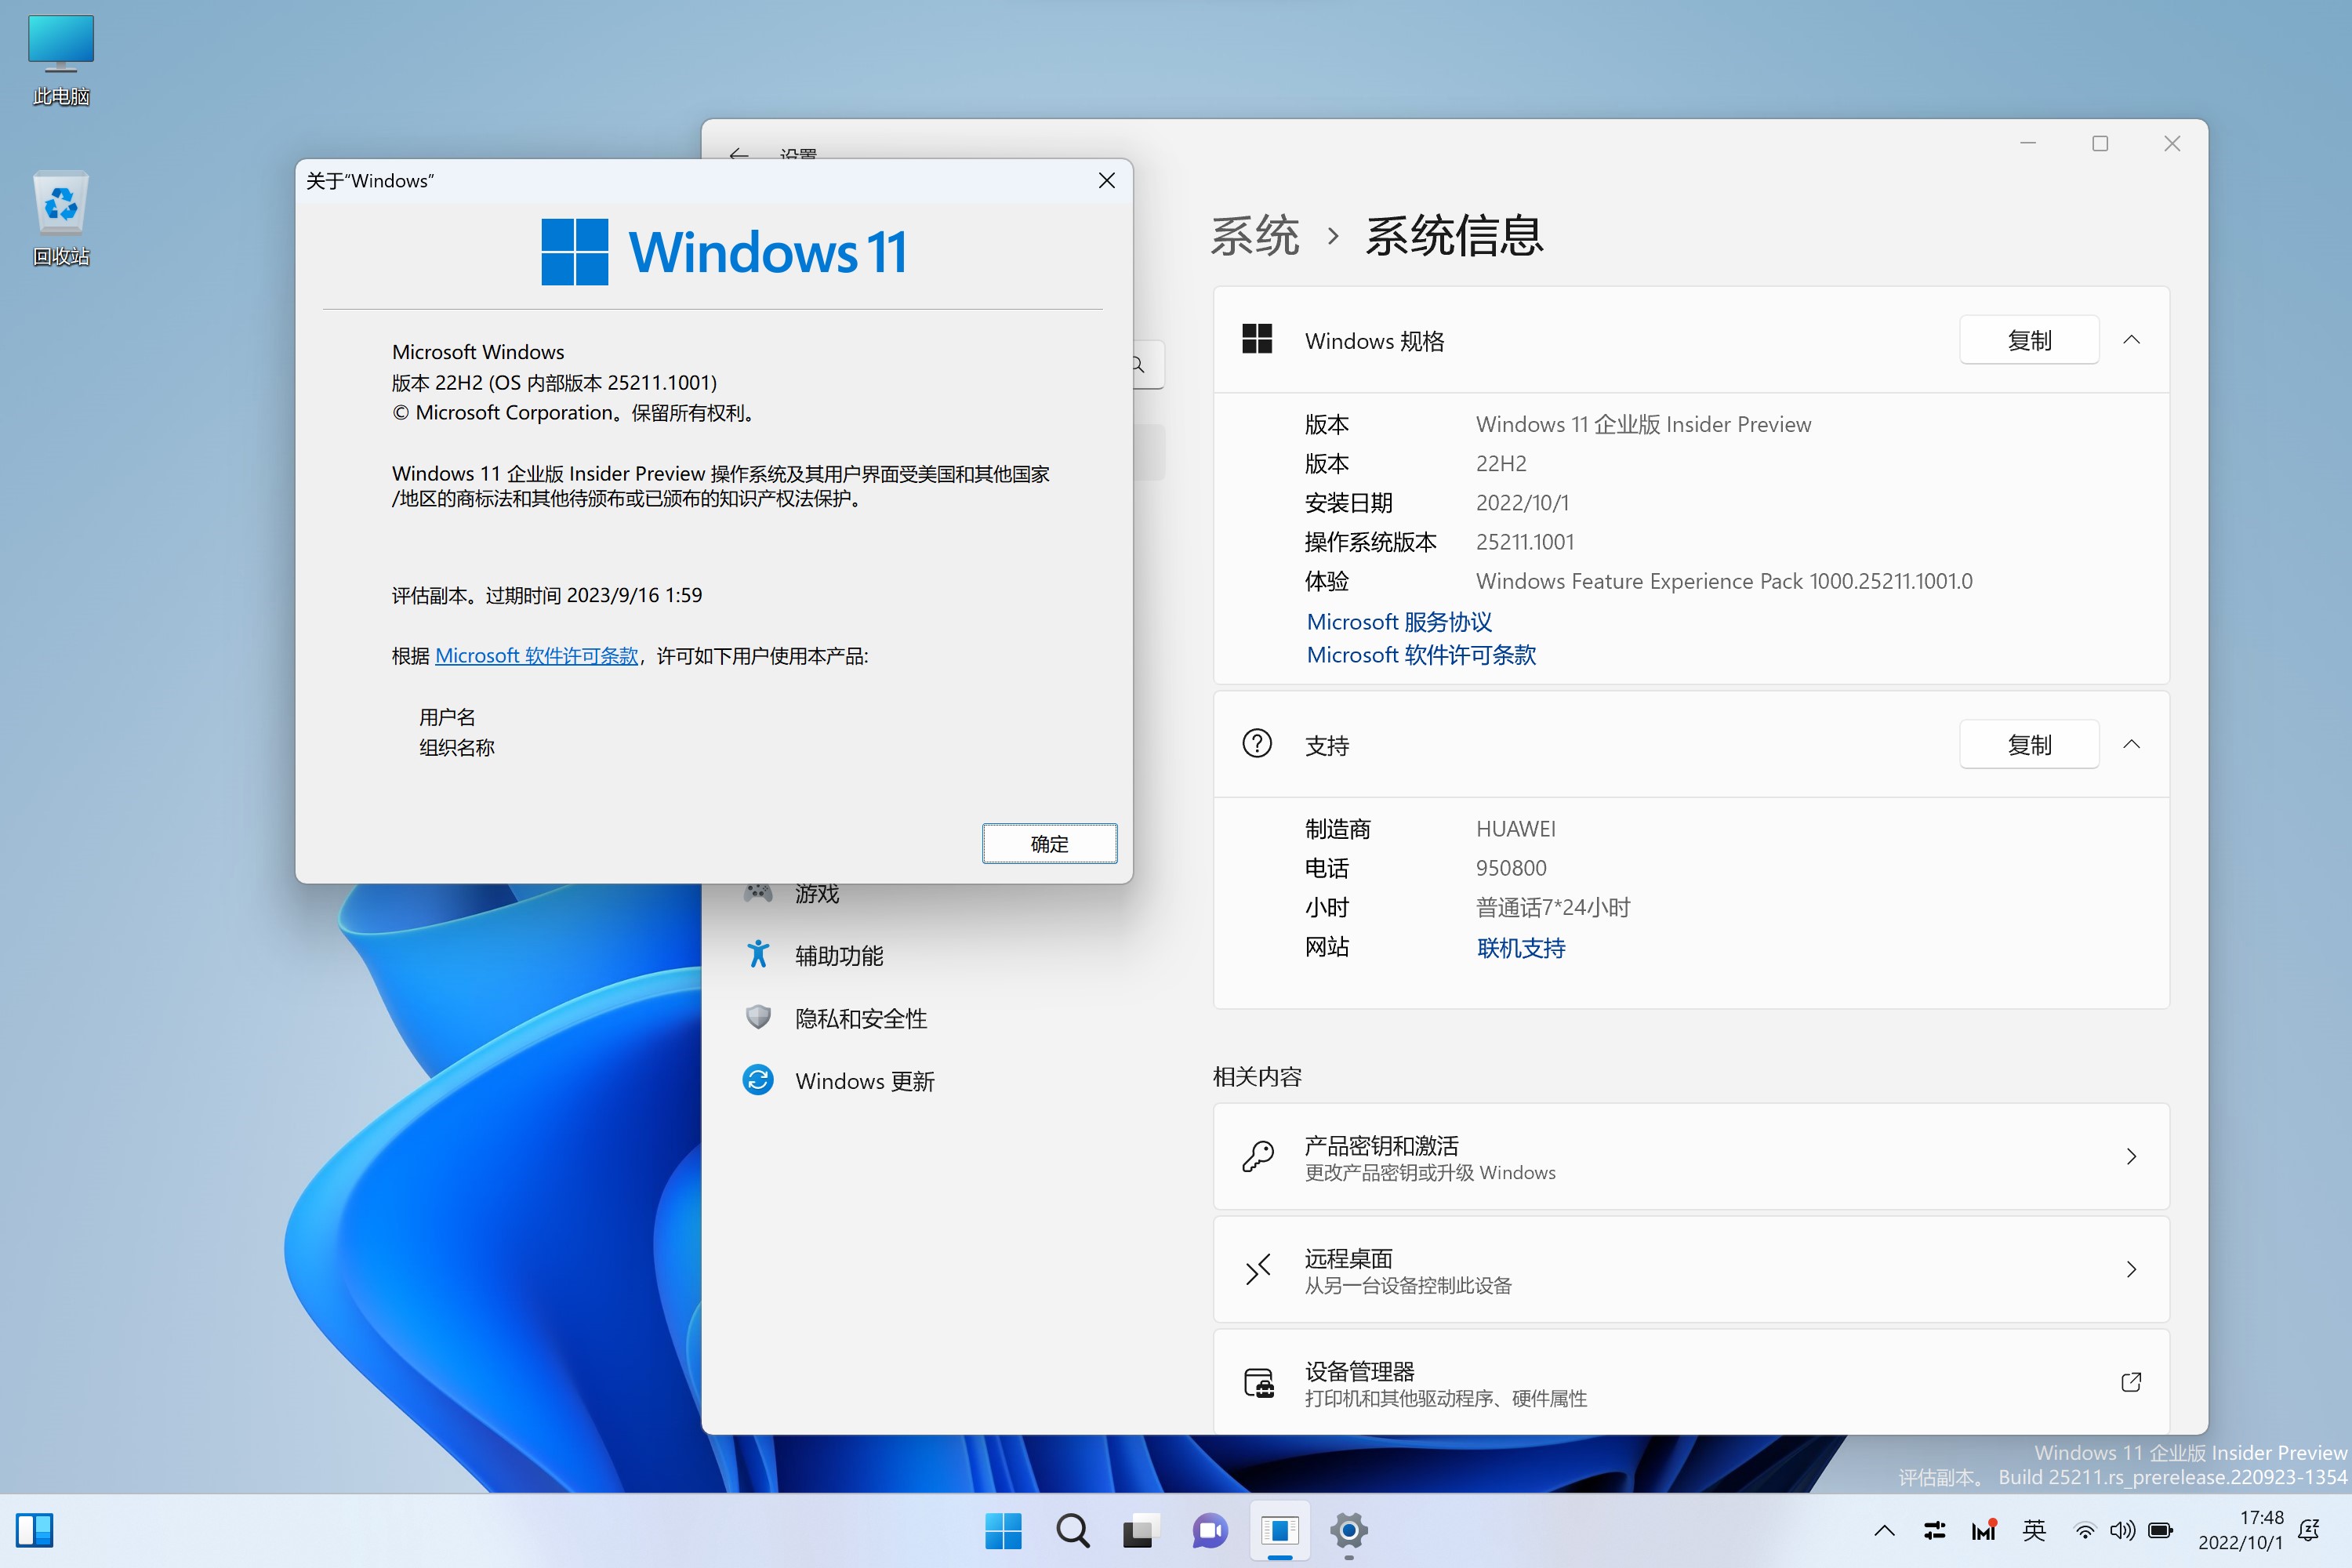Click the Windows 11 企业版 Insider Preview edition value
Screen dimensions: 2352x1568
click(1643, 424)
